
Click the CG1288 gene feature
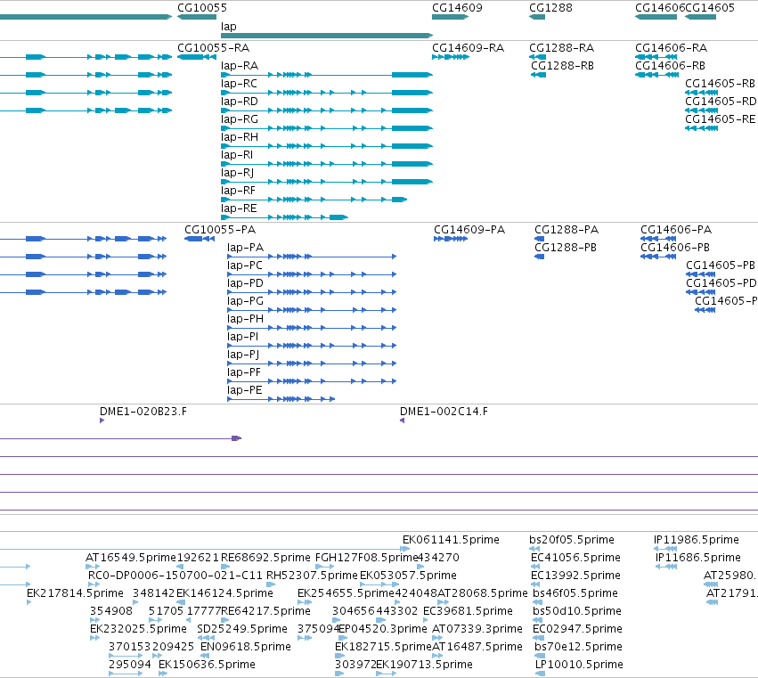click(537, 17)
